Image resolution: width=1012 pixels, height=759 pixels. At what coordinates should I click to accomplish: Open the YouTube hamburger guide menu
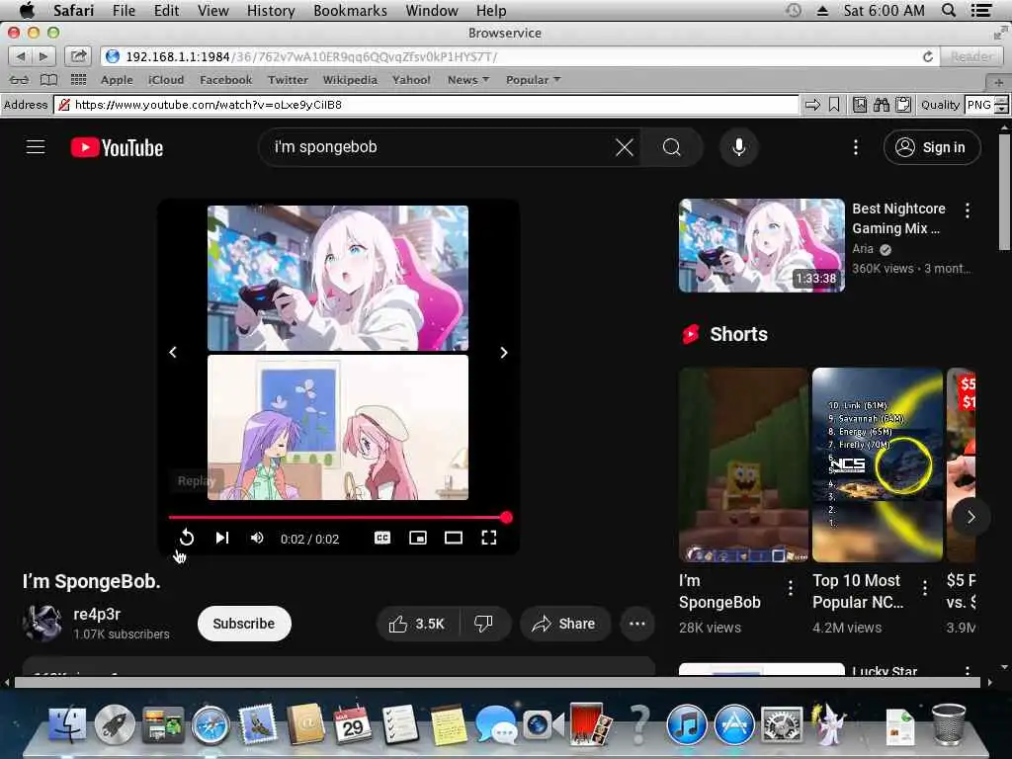[36, 147]
